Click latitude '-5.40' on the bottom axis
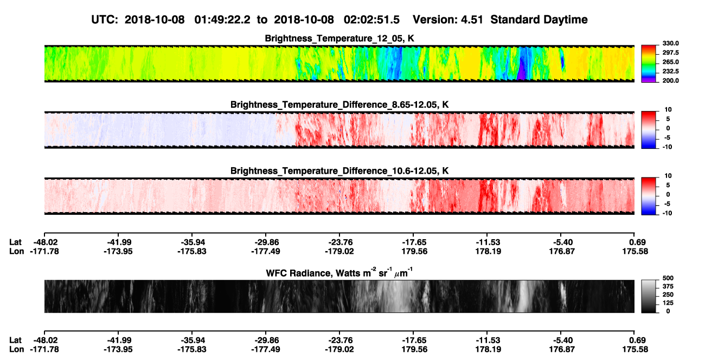This screenshot has width=705, height=361. pyautogui.click(x=561, y=340)
